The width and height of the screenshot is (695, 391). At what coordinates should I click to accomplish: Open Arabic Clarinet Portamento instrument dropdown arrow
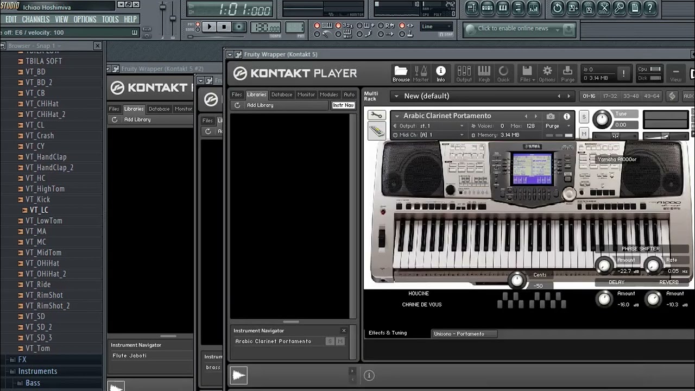click(397, 116)
